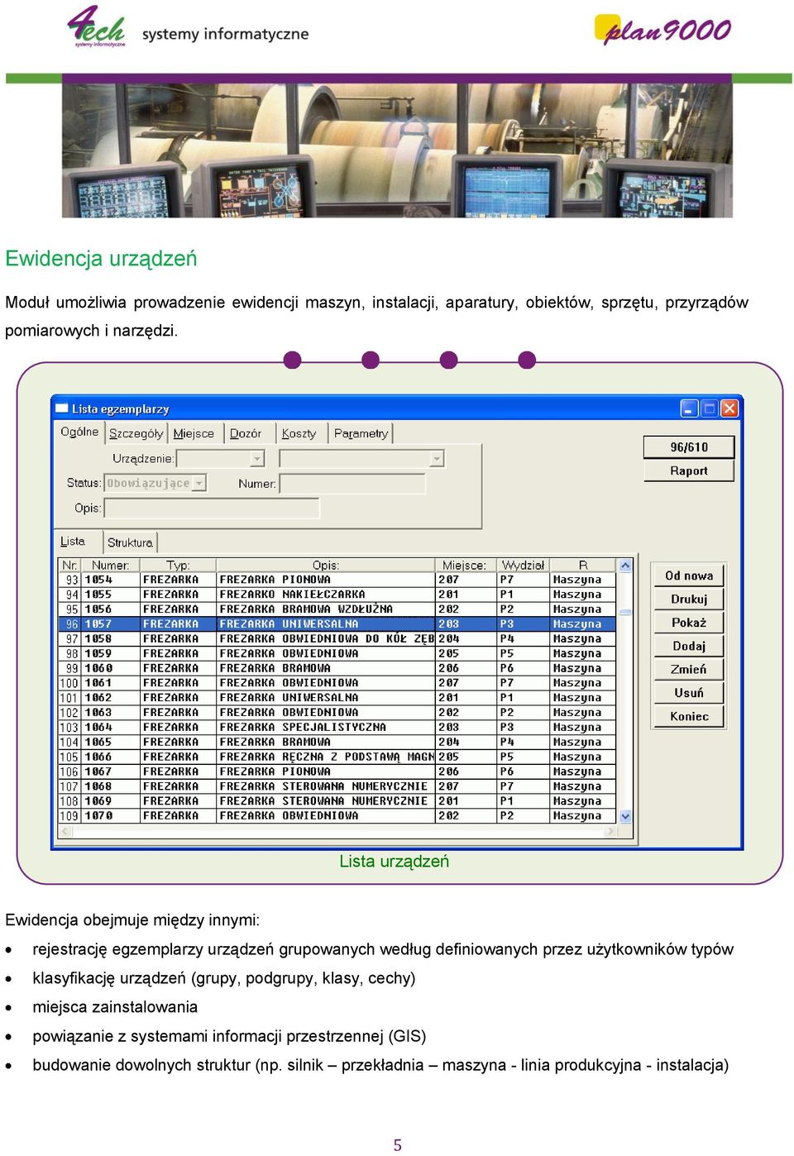Image resolution: width=794 pixels, height=1156 pixels.
Task: Open the Struktura sub-tab
Action: [130, 542]
